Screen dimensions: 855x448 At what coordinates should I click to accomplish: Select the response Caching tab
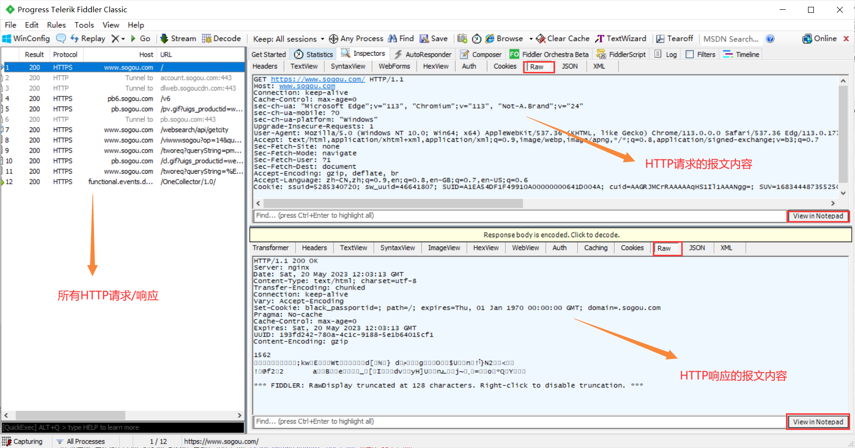pos(596,248)
